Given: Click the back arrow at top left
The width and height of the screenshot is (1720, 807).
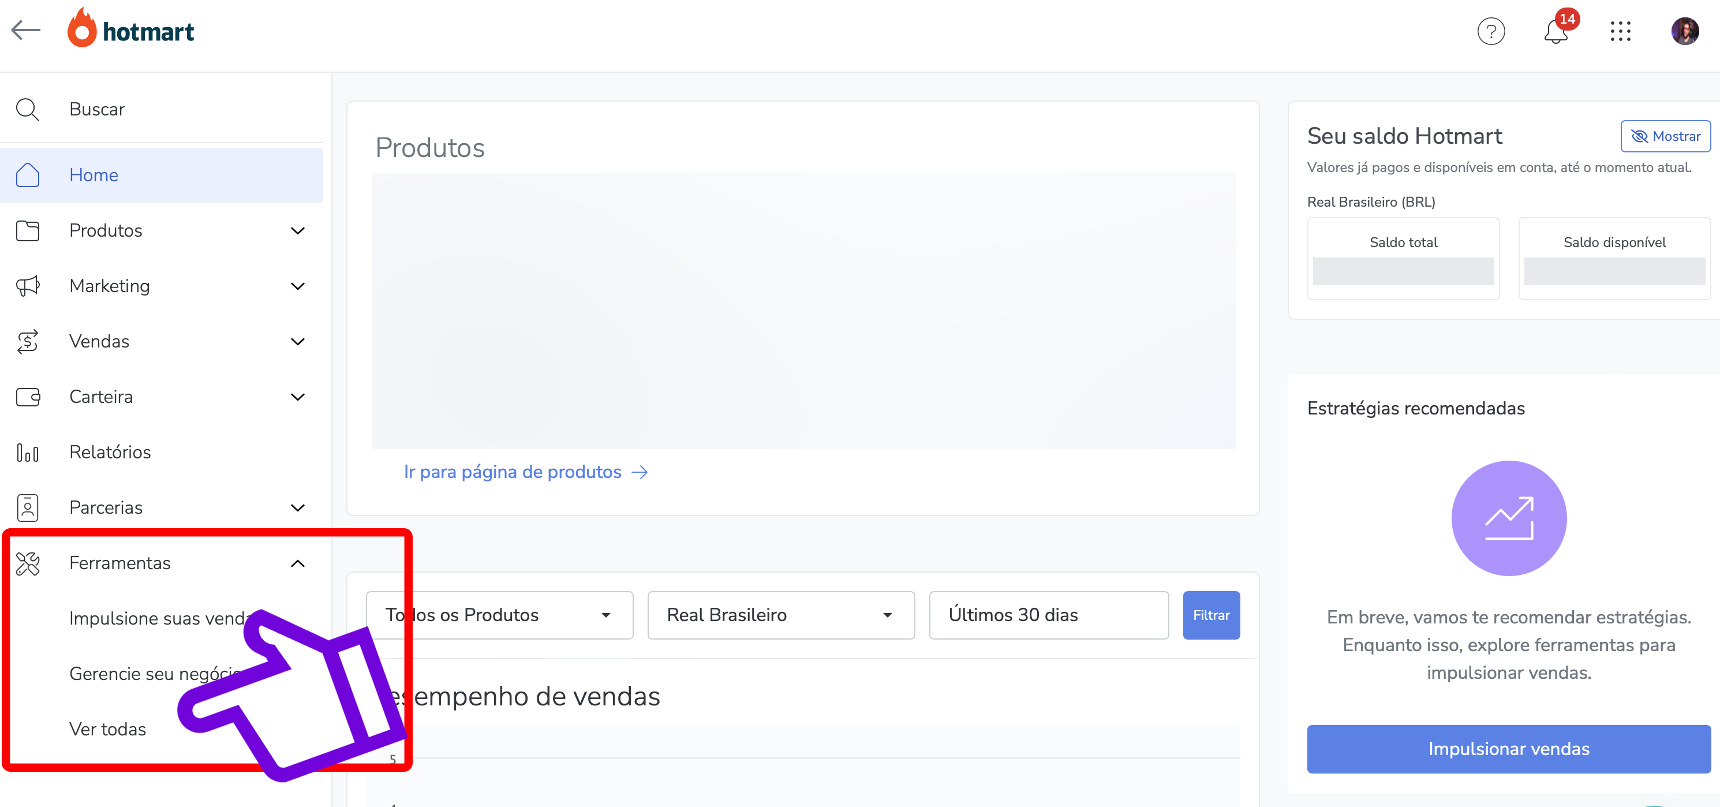Looking at the screenshot, I should point(27,30).
